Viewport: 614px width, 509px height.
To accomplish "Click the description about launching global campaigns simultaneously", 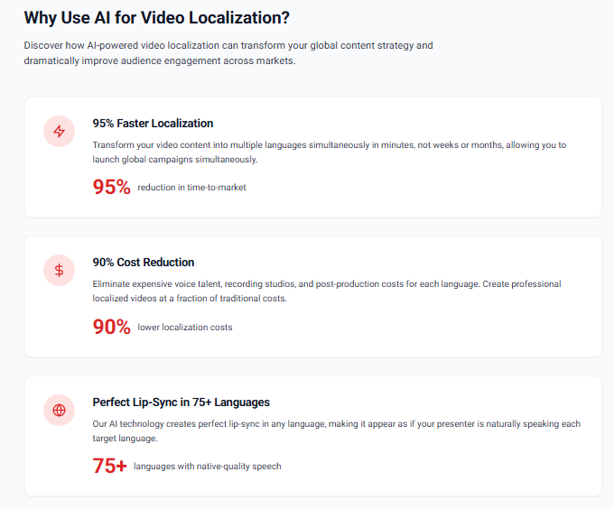I will [x=329, y=152].
